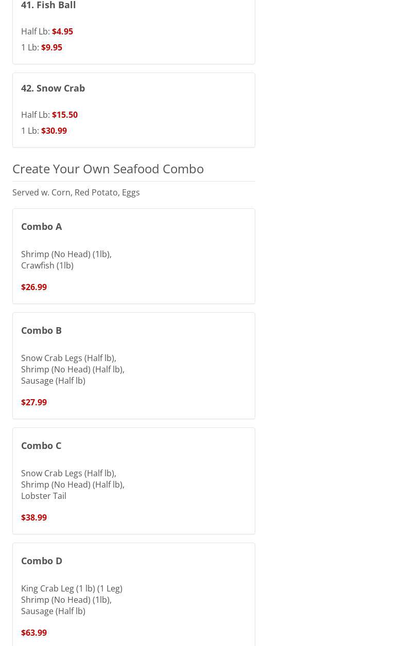Screen dimensions: 404x646
Task: Click the Create Your Own Seafood Combo heading
Action: pos(108,169)
